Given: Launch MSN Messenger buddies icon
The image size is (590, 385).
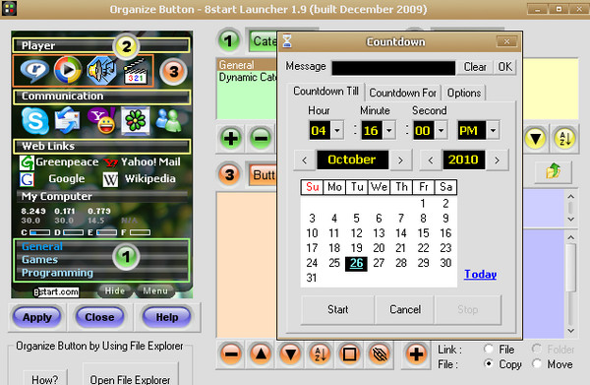Looking at the screenshot, I should click(x=168, y=120).
